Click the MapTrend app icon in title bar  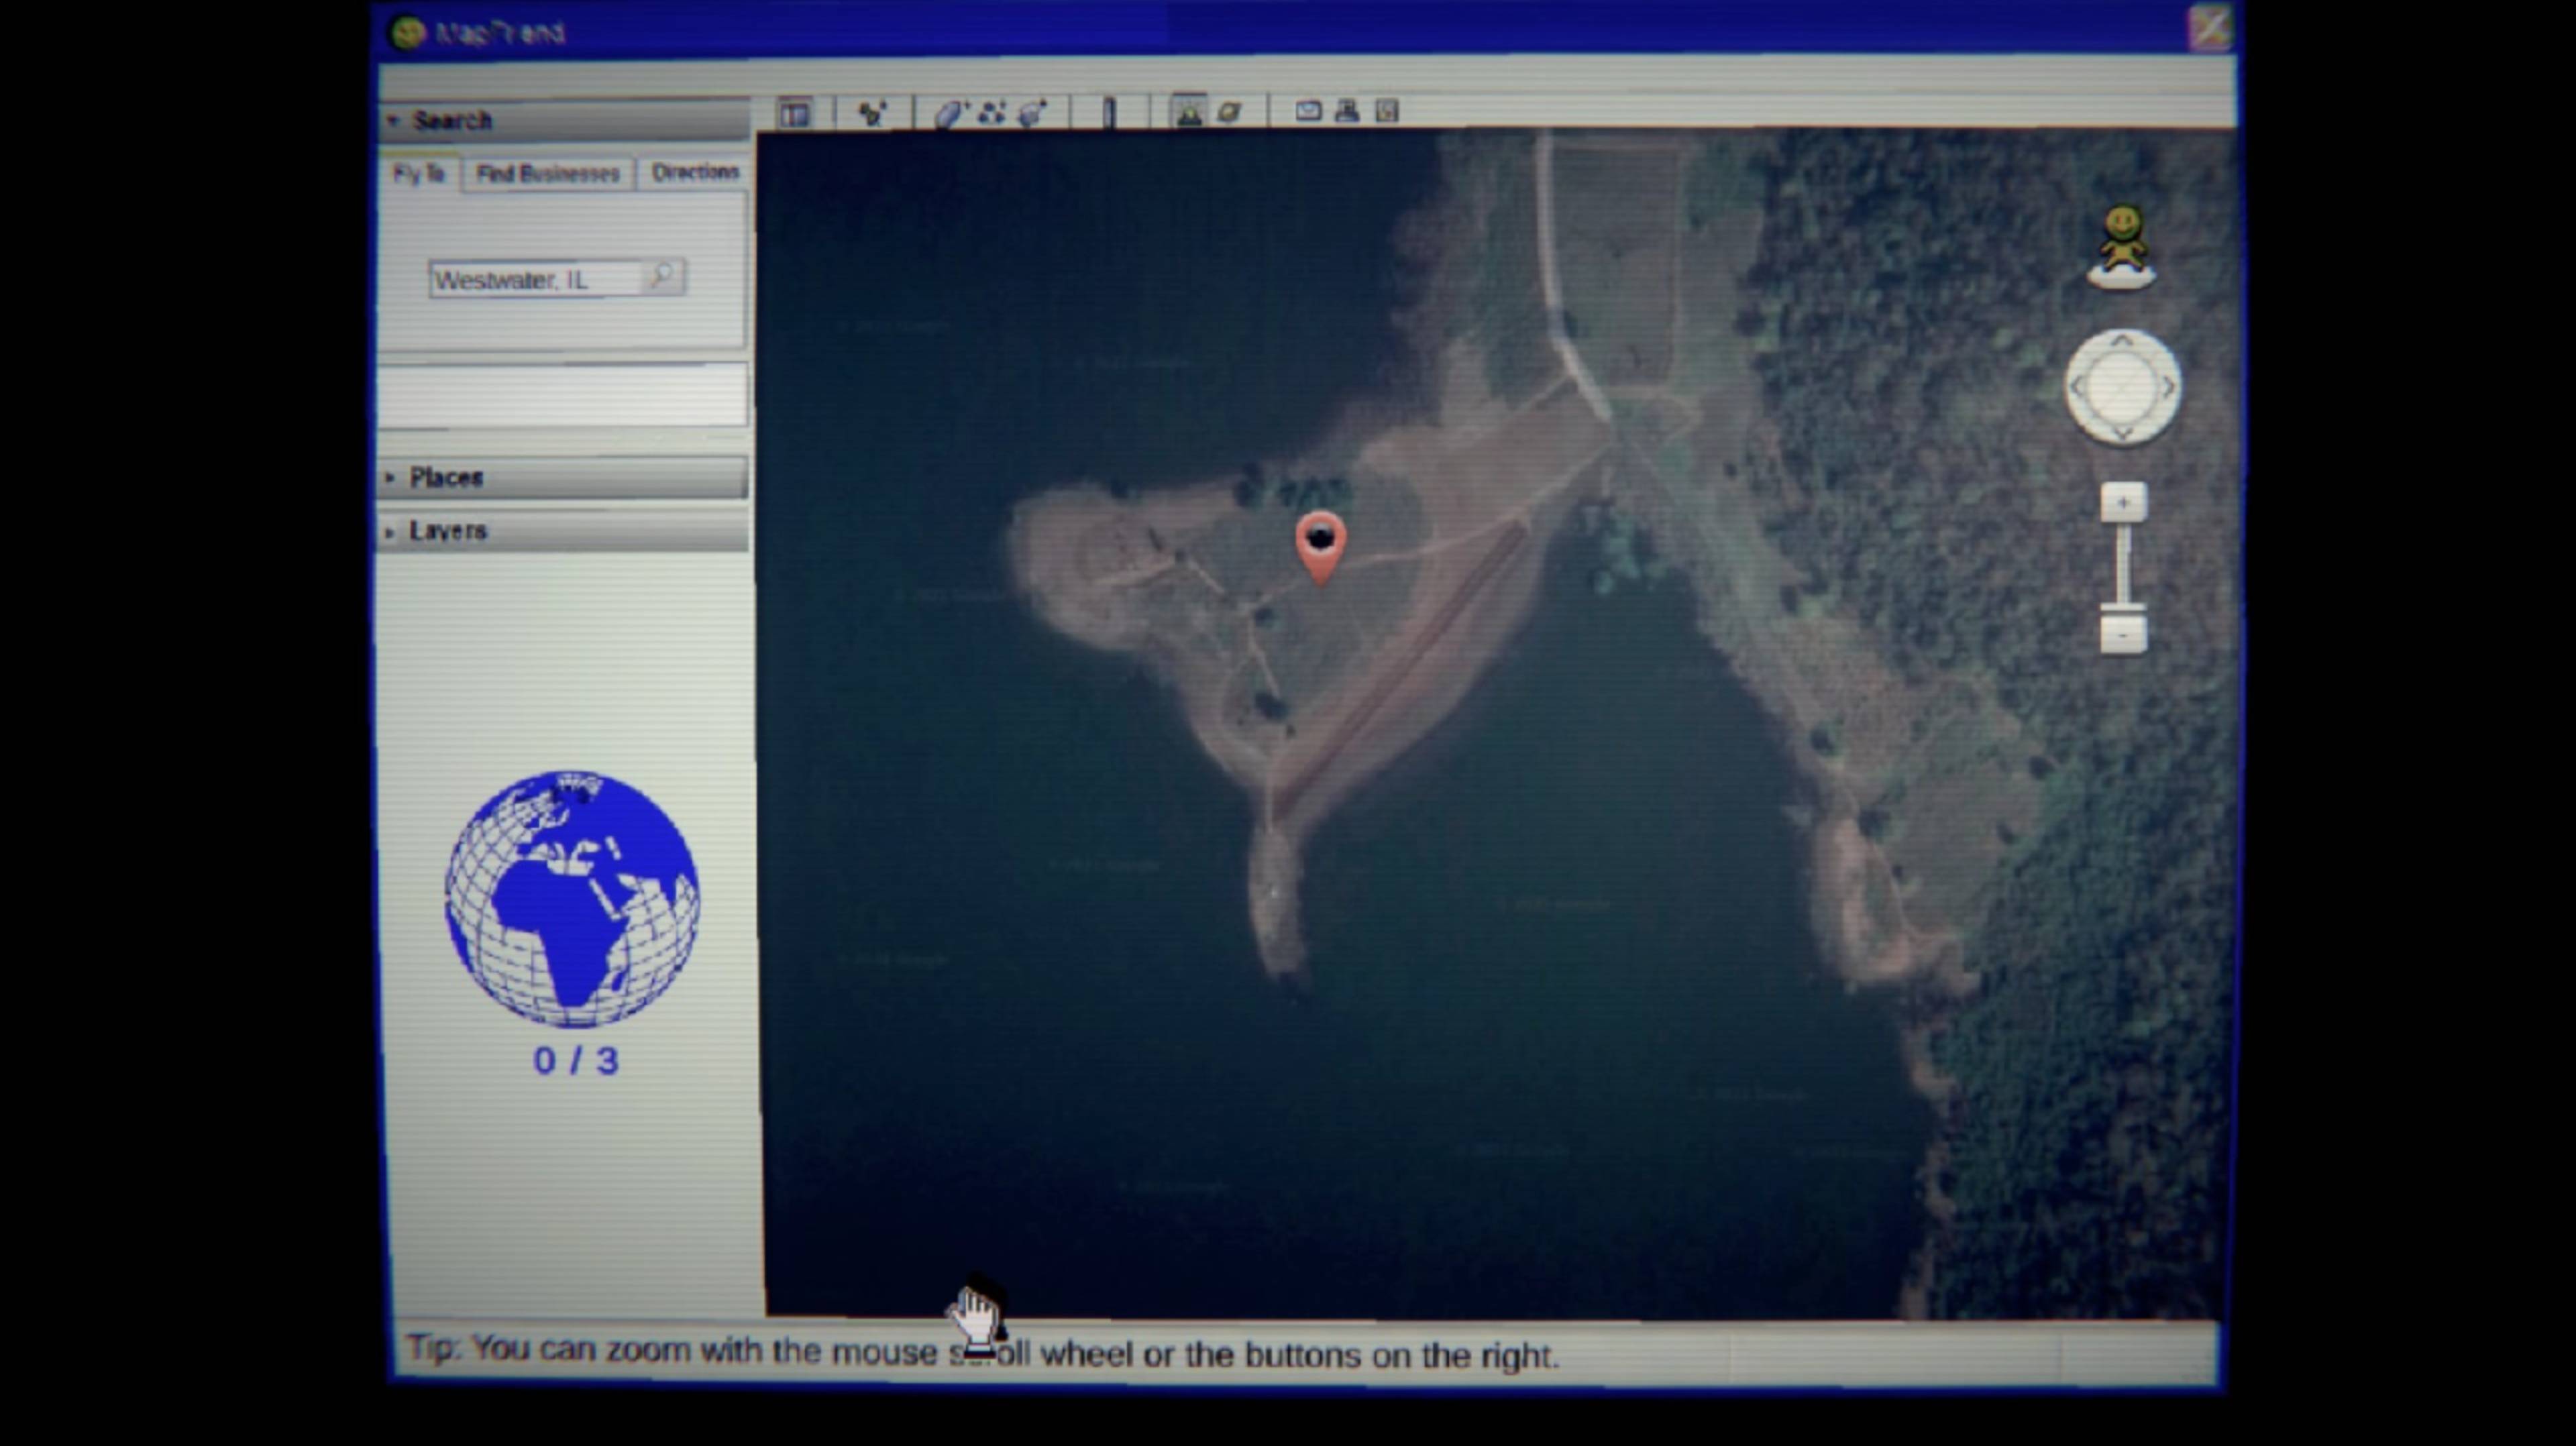(x=407, y=32)
